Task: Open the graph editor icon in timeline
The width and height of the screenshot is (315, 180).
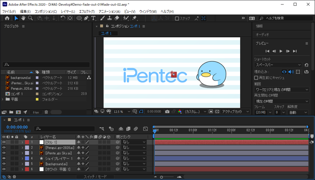Action: point(145,129)
